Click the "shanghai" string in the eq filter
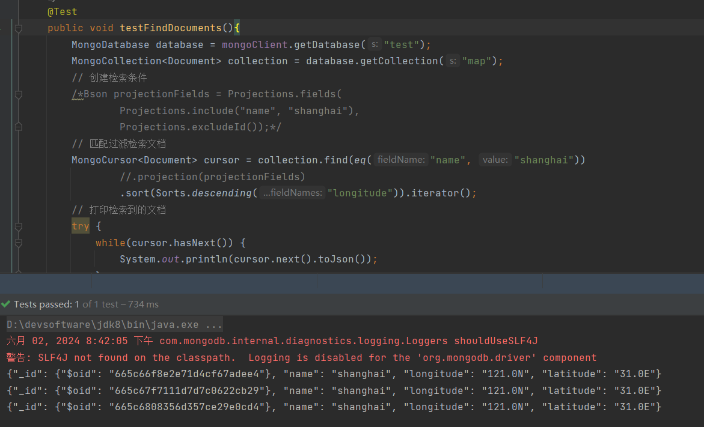Viewport: 704px width, 427px height. click(x=544, y=160)
